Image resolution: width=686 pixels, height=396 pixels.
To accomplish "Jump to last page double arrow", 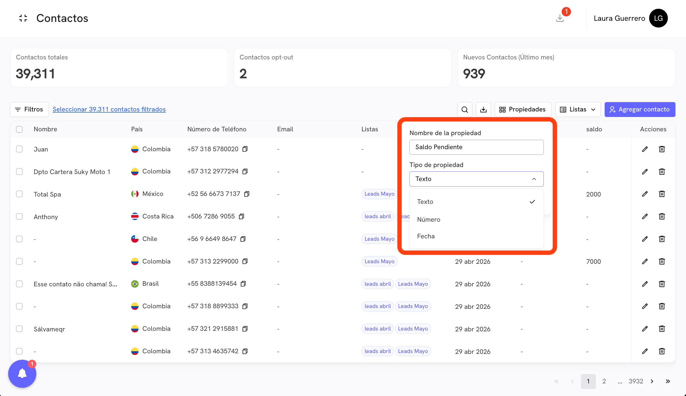I will click(x=668, y=381).
